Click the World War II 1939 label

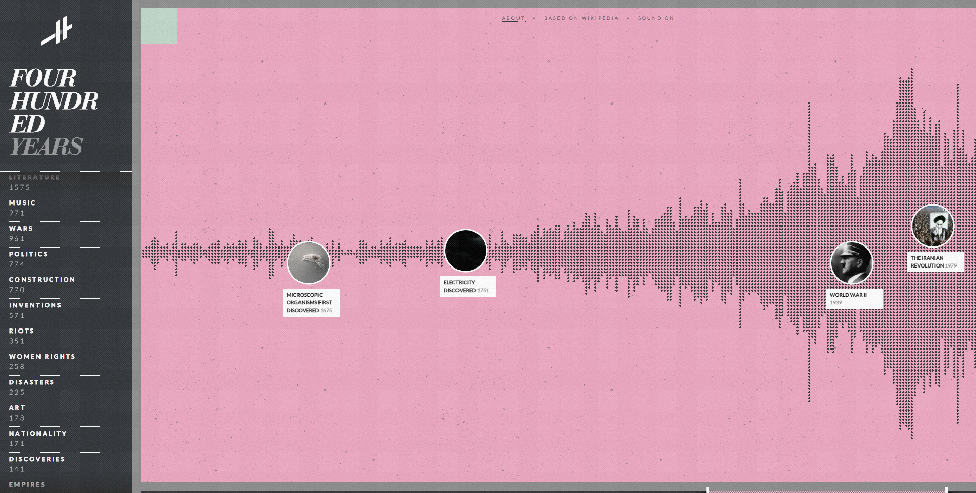(855, 299)
